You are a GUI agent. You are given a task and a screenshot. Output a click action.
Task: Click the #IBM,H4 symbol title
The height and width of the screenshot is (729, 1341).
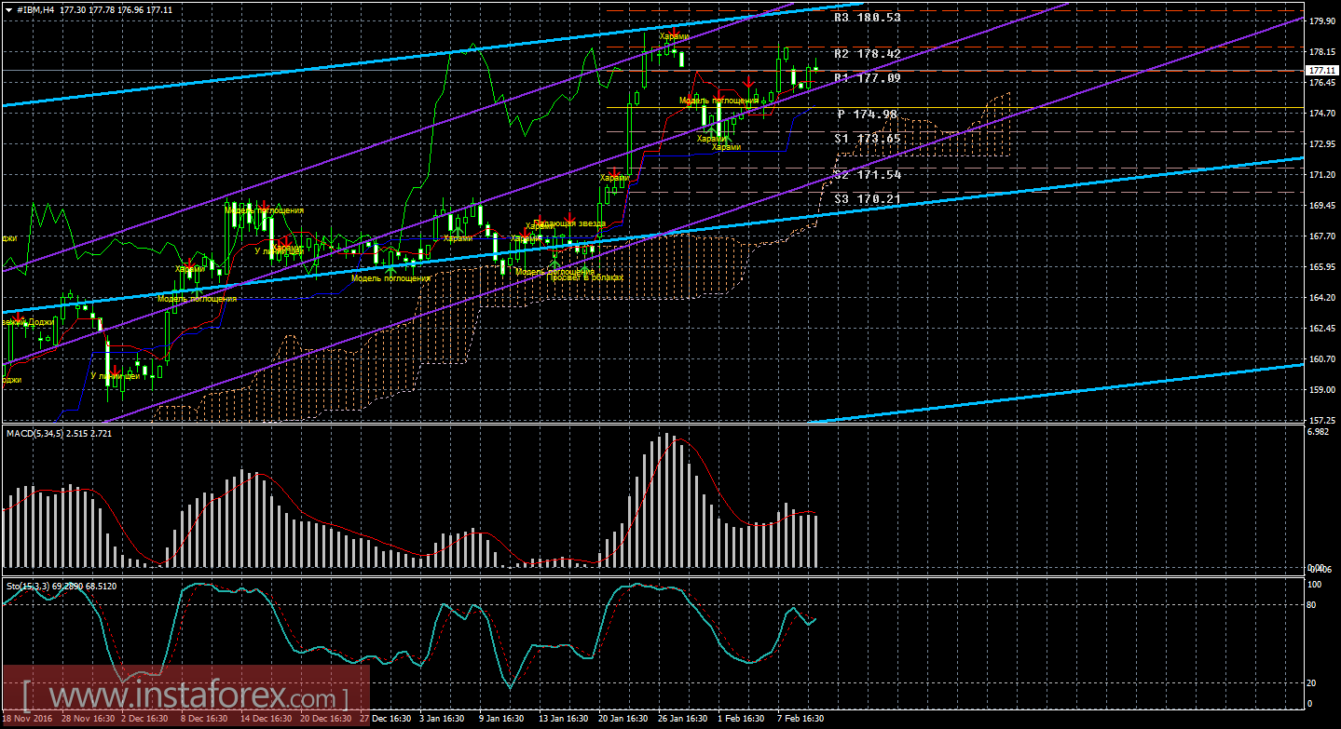click(x=34, y=8)
